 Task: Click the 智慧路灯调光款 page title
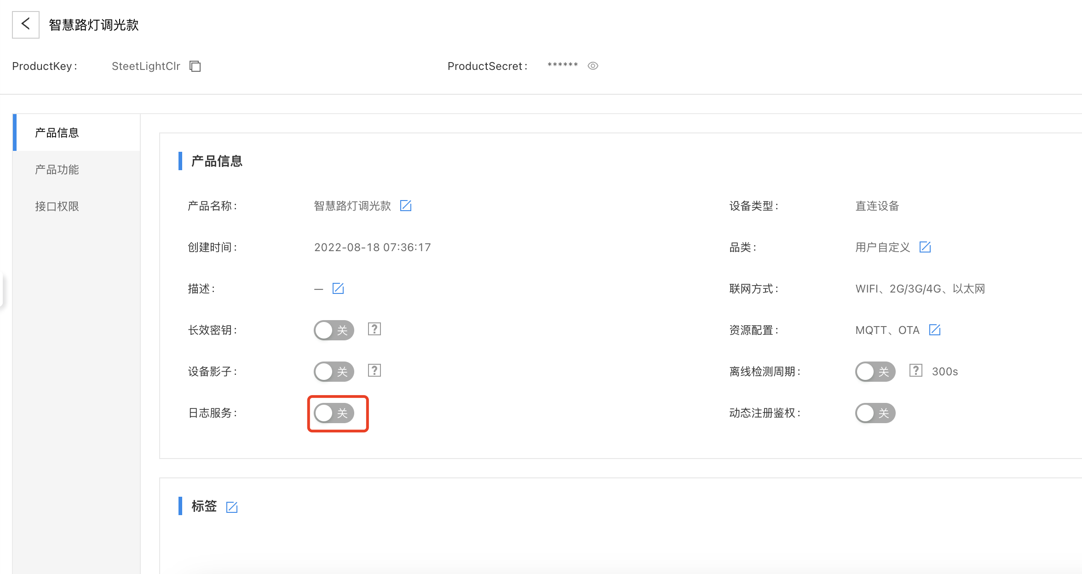pyautogui.click(x=94, y=25)
